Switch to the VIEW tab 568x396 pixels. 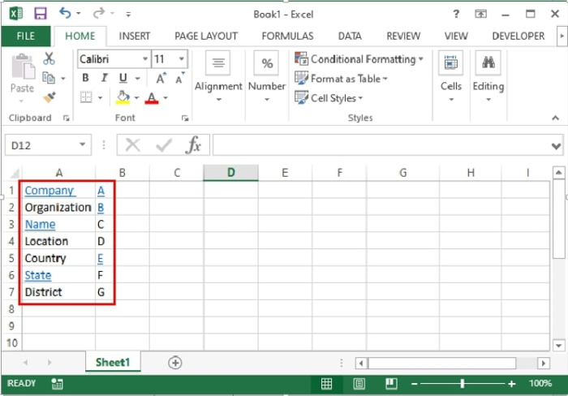456,36
